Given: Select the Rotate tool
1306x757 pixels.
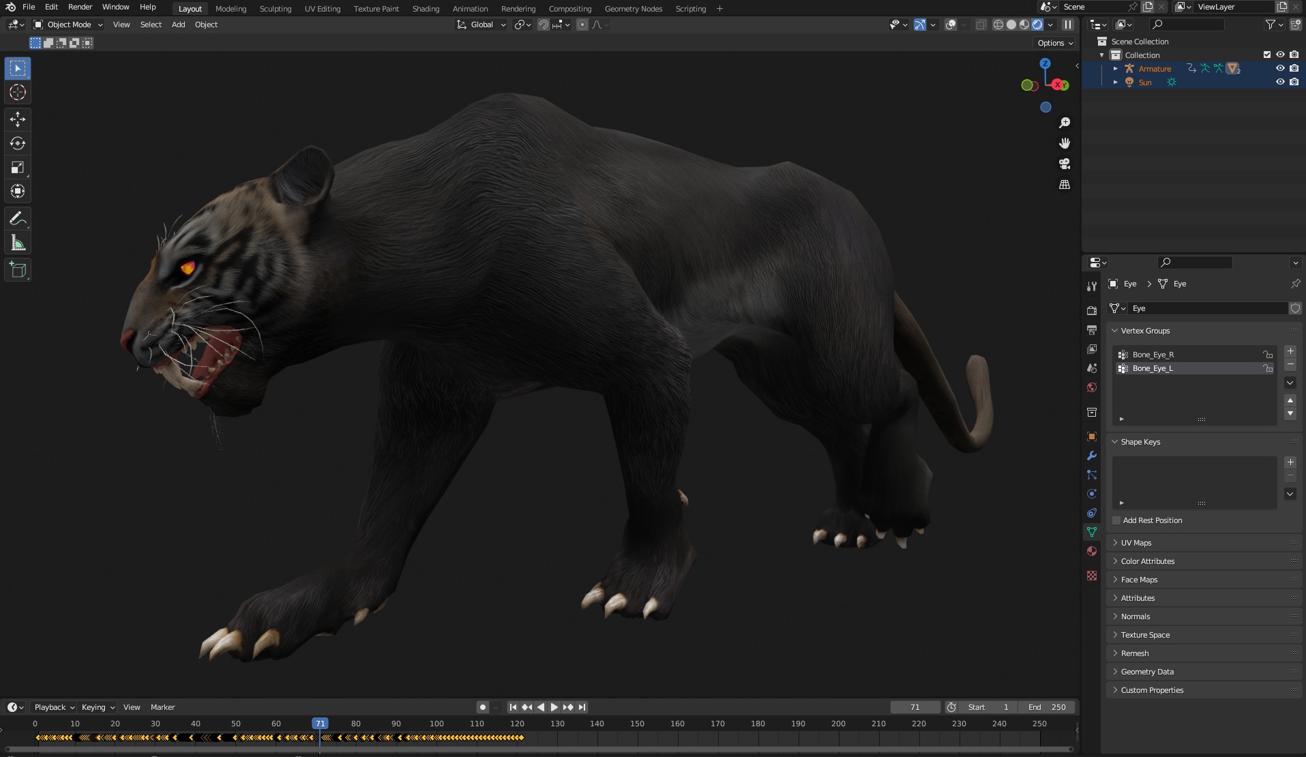Looking at the screenshot, I should pos(18,143).
